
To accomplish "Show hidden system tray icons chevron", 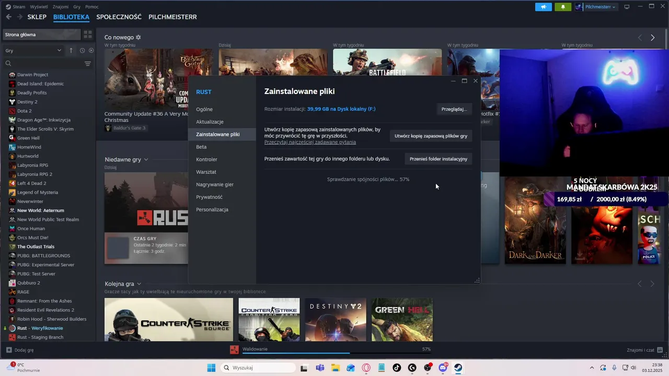I will [592, 368].
